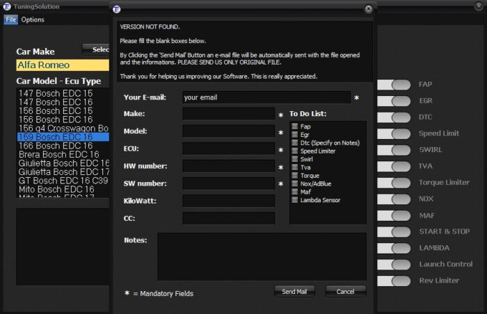
Task: Toggle the EGR switch in main window
Action: (394, 101)
